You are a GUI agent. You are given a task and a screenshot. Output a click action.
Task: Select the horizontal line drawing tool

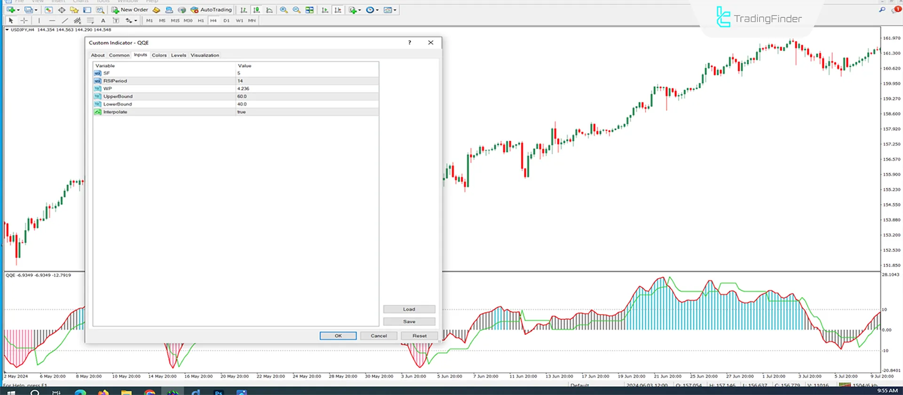[52, 21]
